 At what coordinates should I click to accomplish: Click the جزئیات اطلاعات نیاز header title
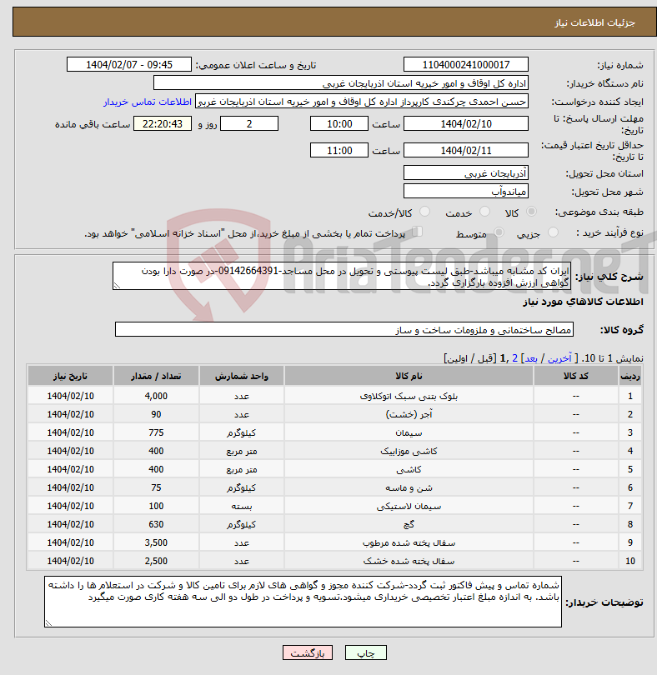pyautogui.click(x=594, y=22)
